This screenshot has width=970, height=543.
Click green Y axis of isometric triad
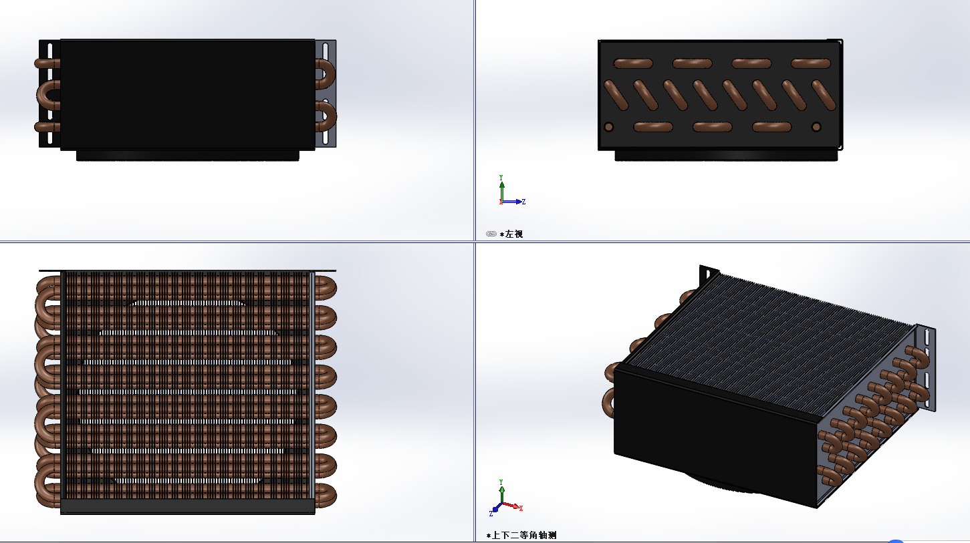pos(501,490)
